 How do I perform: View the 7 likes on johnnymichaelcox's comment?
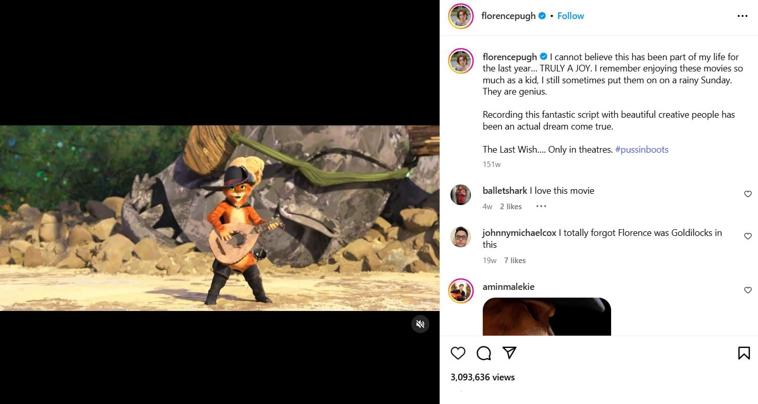point(515,261)
